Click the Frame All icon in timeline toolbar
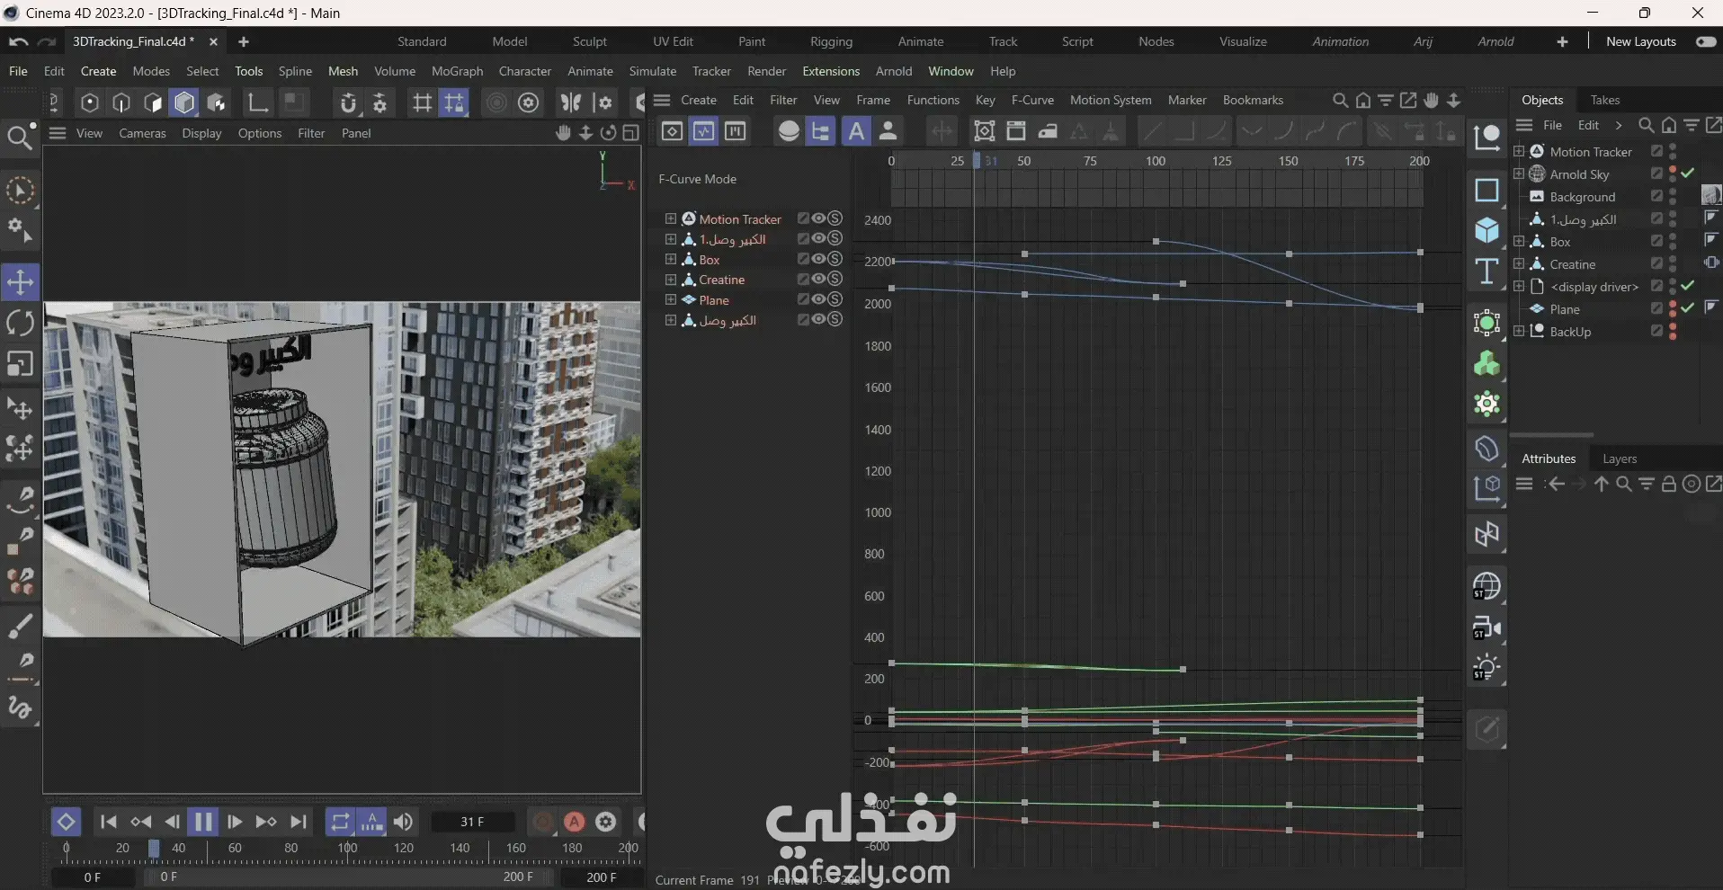 985,131
